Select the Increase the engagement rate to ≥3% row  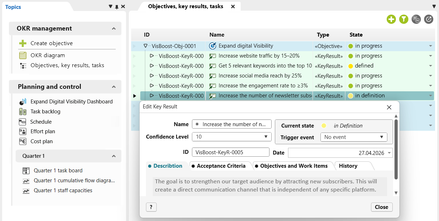283,86
